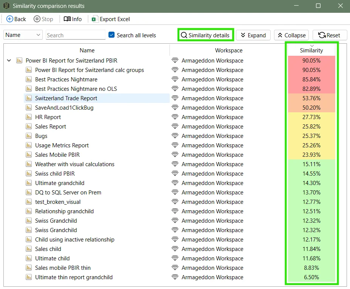The height and width of the screenshot is (289, 350).
Task: Click the Expand button
Action: tap(253, 35)
